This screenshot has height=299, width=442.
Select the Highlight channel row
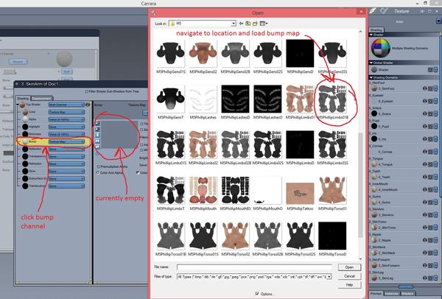click(x=53, y=127)
